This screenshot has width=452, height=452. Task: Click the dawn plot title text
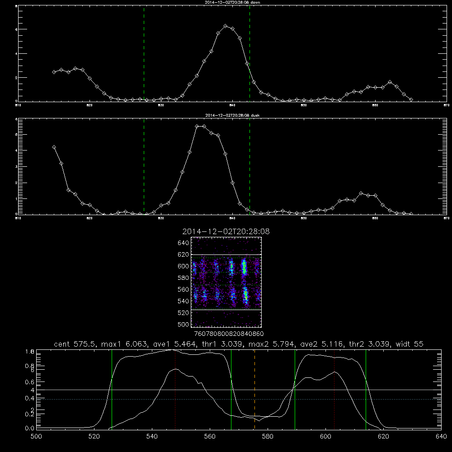(232, 2)
